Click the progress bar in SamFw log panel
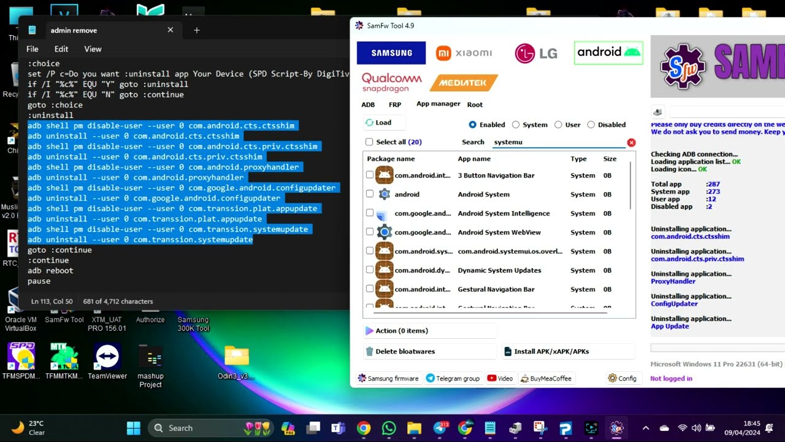785x442 pixels. pyautogui.click(x=718, y=348)
